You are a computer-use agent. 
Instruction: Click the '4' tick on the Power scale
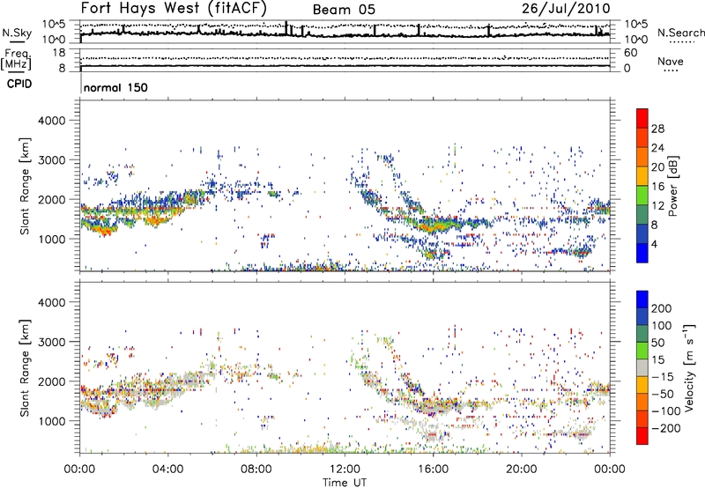pyautogui.click(x=655, y=244)
